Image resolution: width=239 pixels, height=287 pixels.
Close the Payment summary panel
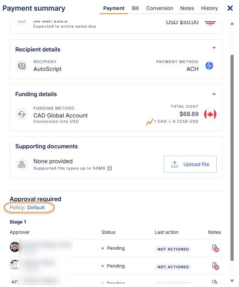230,8
